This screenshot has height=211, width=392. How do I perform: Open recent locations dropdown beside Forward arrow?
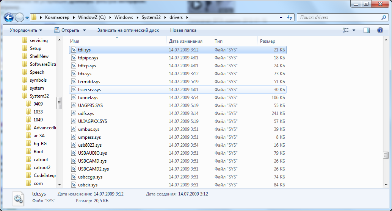[27, 18]
